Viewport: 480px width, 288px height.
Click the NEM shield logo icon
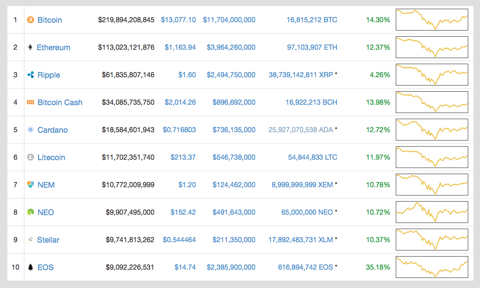click(x=30, y=185)
